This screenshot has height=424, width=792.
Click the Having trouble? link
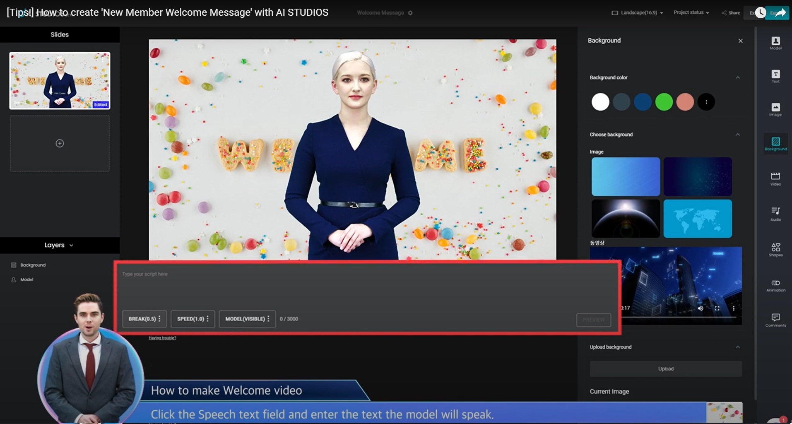pos(162,338)
